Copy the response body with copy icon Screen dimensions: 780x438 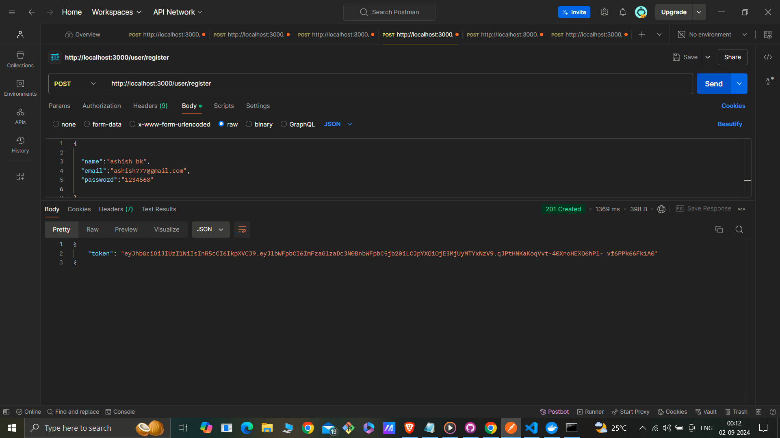[719, 230]
